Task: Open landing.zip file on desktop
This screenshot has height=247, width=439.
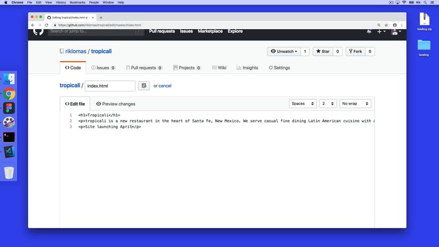Action: [425, 20]
